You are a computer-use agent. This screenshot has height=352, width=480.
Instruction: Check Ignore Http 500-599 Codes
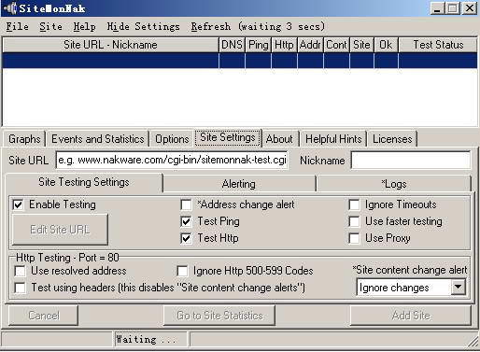(x=182, y=271)
